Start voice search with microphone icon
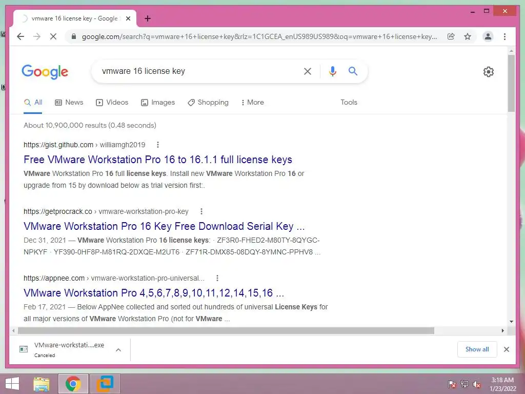This screenshot has height=394, width=525. tap(332, 71)
